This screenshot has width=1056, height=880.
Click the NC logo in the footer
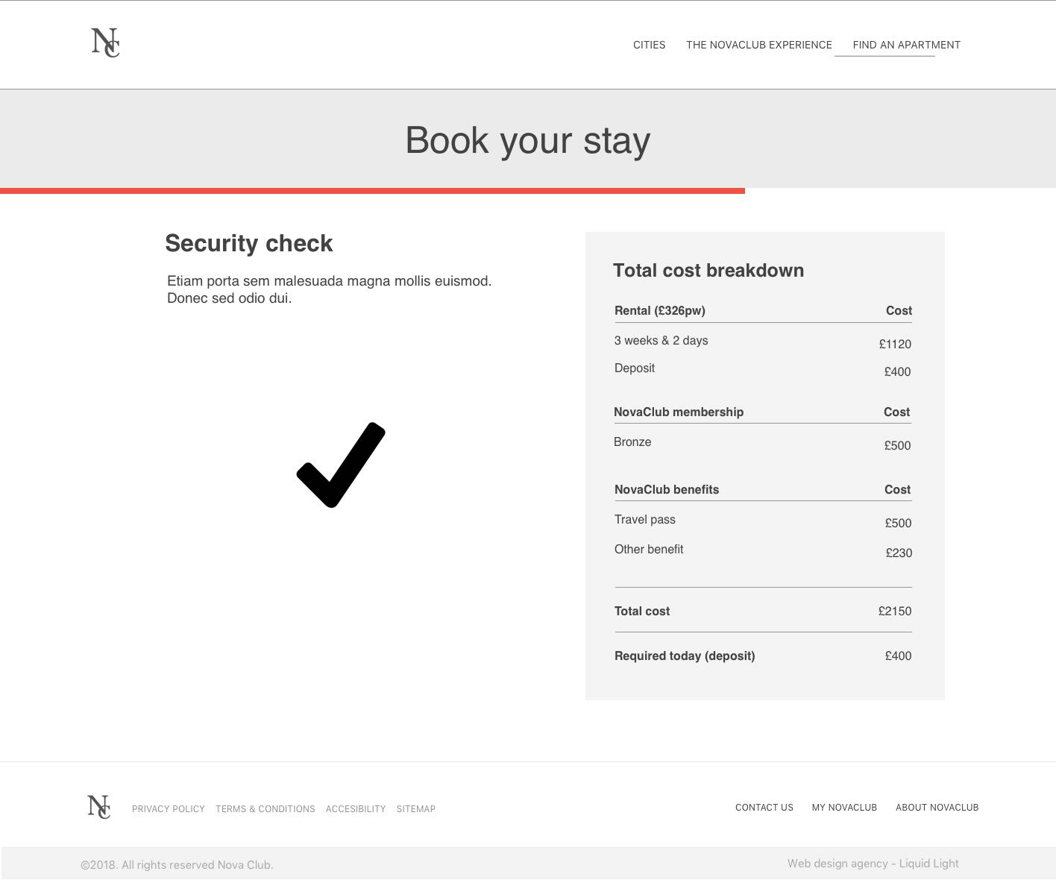tap(98, 807)
